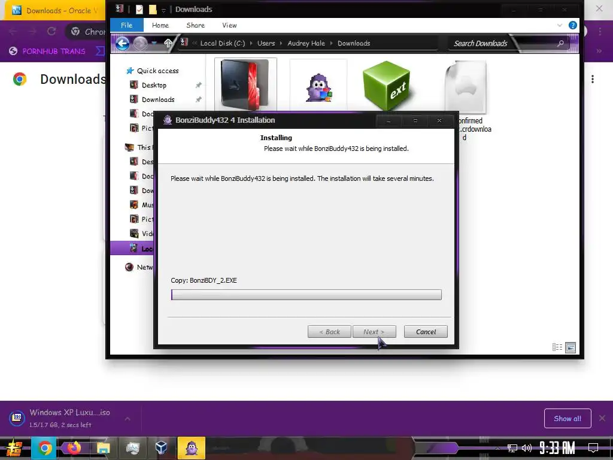Click new folder quick access toolbar icon
This screenshot has width=613, height=460.
(153, 10)
